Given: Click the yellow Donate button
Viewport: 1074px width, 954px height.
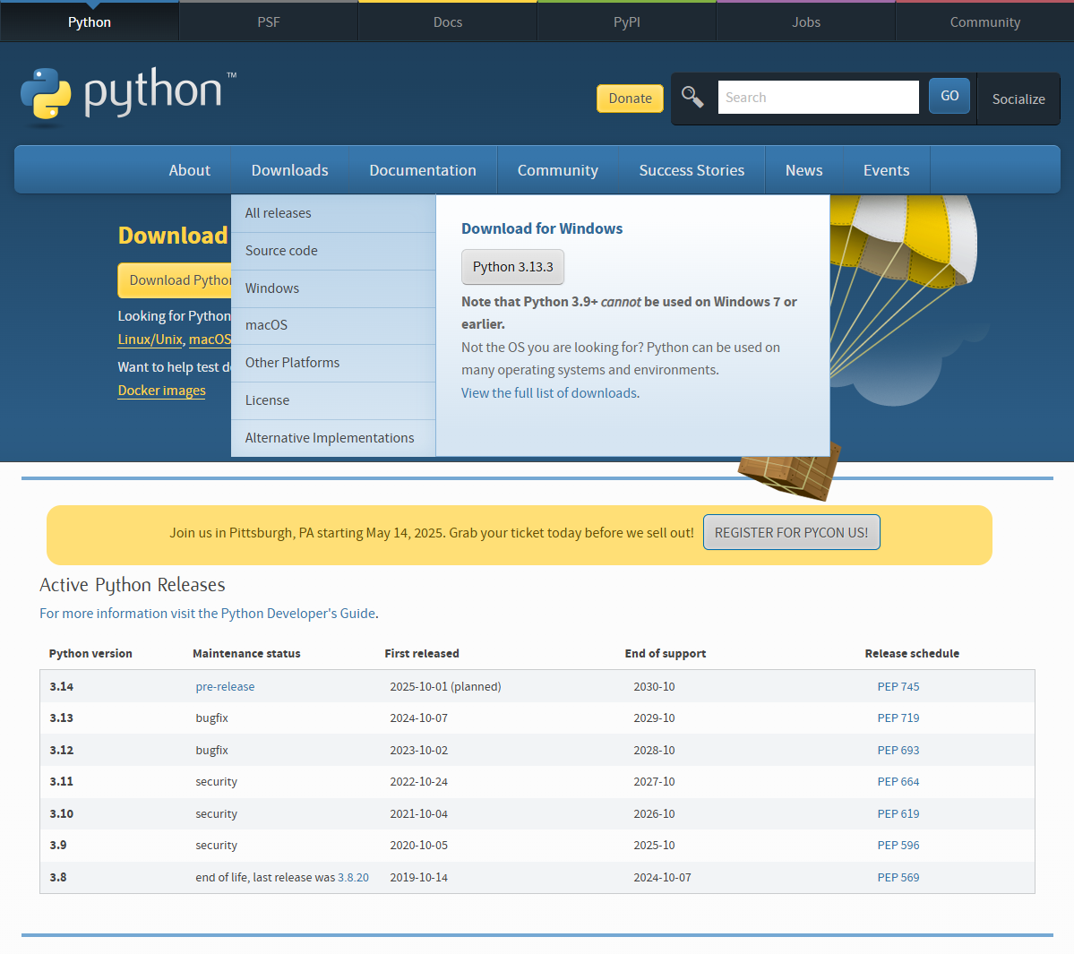Looking at the screenshot, I should [x=630, y=98].
